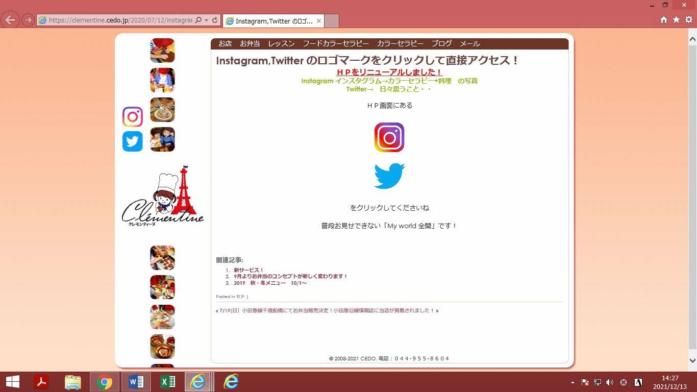The width and height of the screenshot is (697, 392).
Task: Open the お弁当 menu item
Action: tap(250, 44)
